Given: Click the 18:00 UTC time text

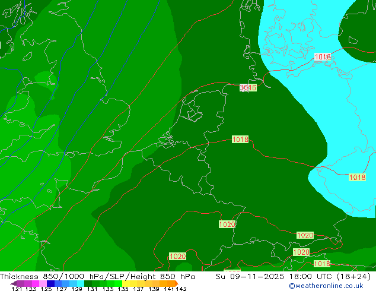Looking at the screenshot, I should pyautogui.click(x=311, y=277).
